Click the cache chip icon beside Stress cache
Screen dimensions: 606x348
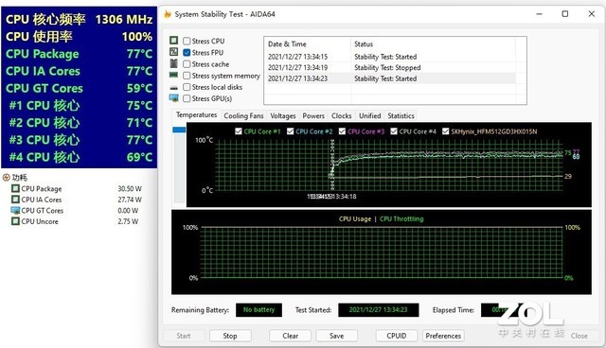point(174,63)
